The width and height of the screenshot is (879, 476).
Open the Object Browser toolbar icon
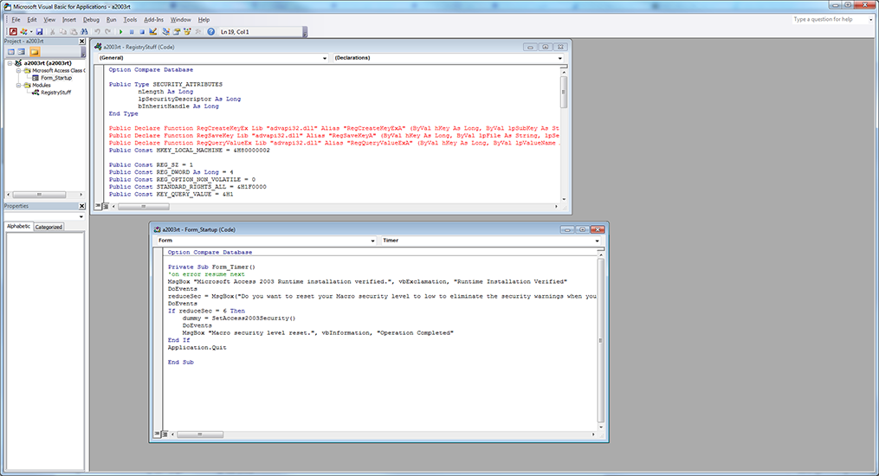pos(187,32)
